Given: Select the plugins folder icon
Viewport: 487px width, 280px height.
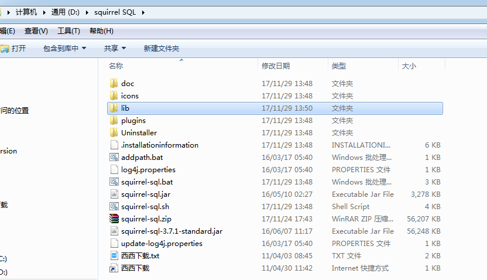Looking at the screenshot, I should point(114,120).
